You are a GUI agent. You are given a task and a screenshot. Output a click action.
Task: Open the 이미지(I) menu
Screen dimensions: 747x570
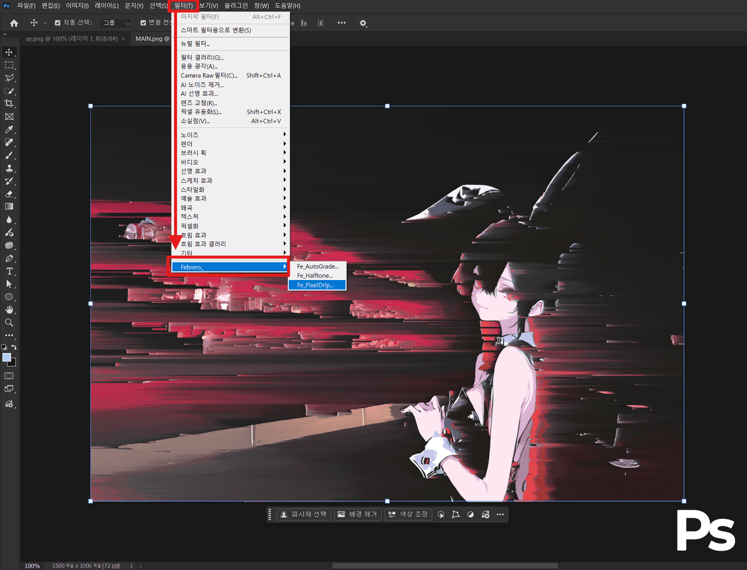(77, 6)
